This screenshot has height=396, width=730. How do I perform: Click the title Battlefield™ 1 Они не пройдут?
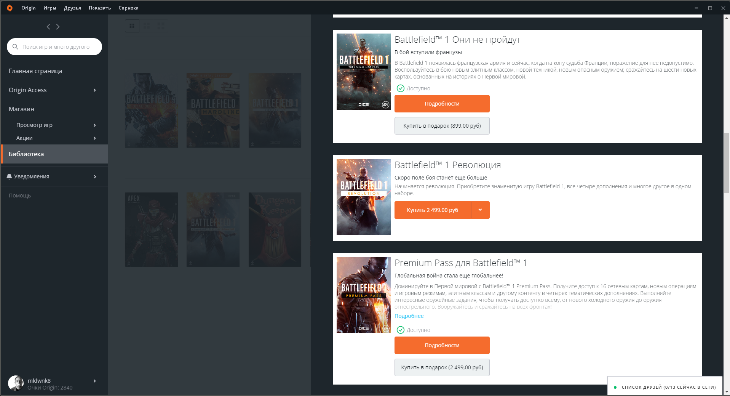point(457,40)
